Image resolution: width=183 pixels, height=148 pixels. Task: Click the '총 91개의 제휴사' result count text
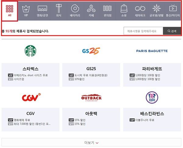14,31
